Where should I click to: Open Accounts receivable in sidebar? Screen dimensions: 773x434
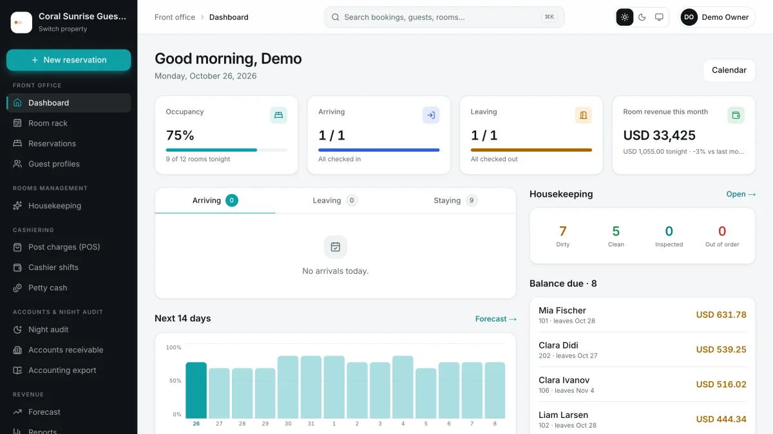point(69,350)
